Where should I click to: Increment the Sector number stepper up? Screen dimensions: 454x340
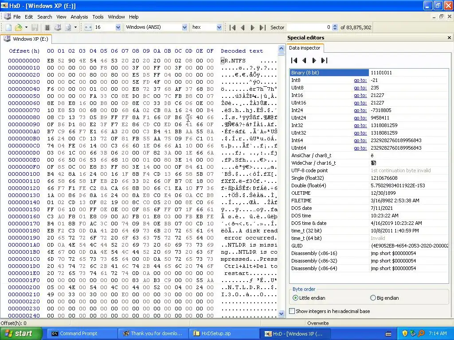[x=335, y=26]
